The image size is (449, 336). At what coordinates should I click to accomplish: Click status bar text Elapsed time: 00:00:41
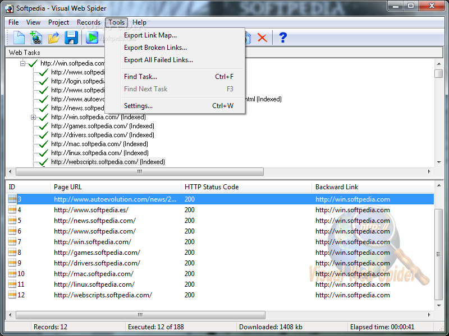(x=382, y=327)
